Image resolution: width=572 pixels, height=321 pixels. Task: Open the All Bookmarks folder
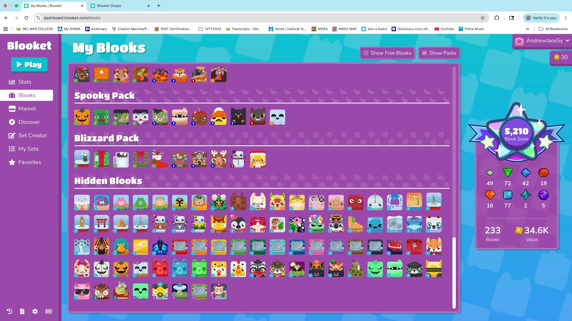point(553,29)
